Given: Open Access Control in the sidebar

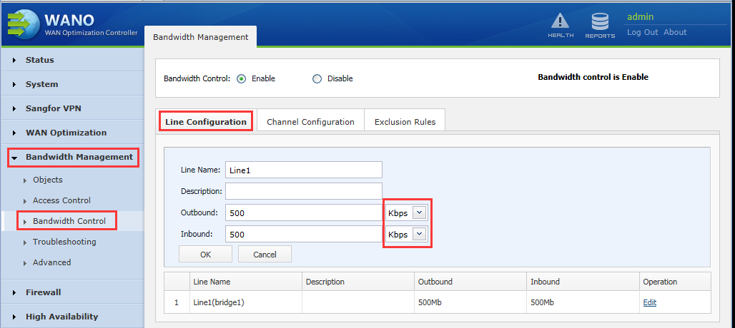Looking at the screenshot, I should [x=61, y=200].
